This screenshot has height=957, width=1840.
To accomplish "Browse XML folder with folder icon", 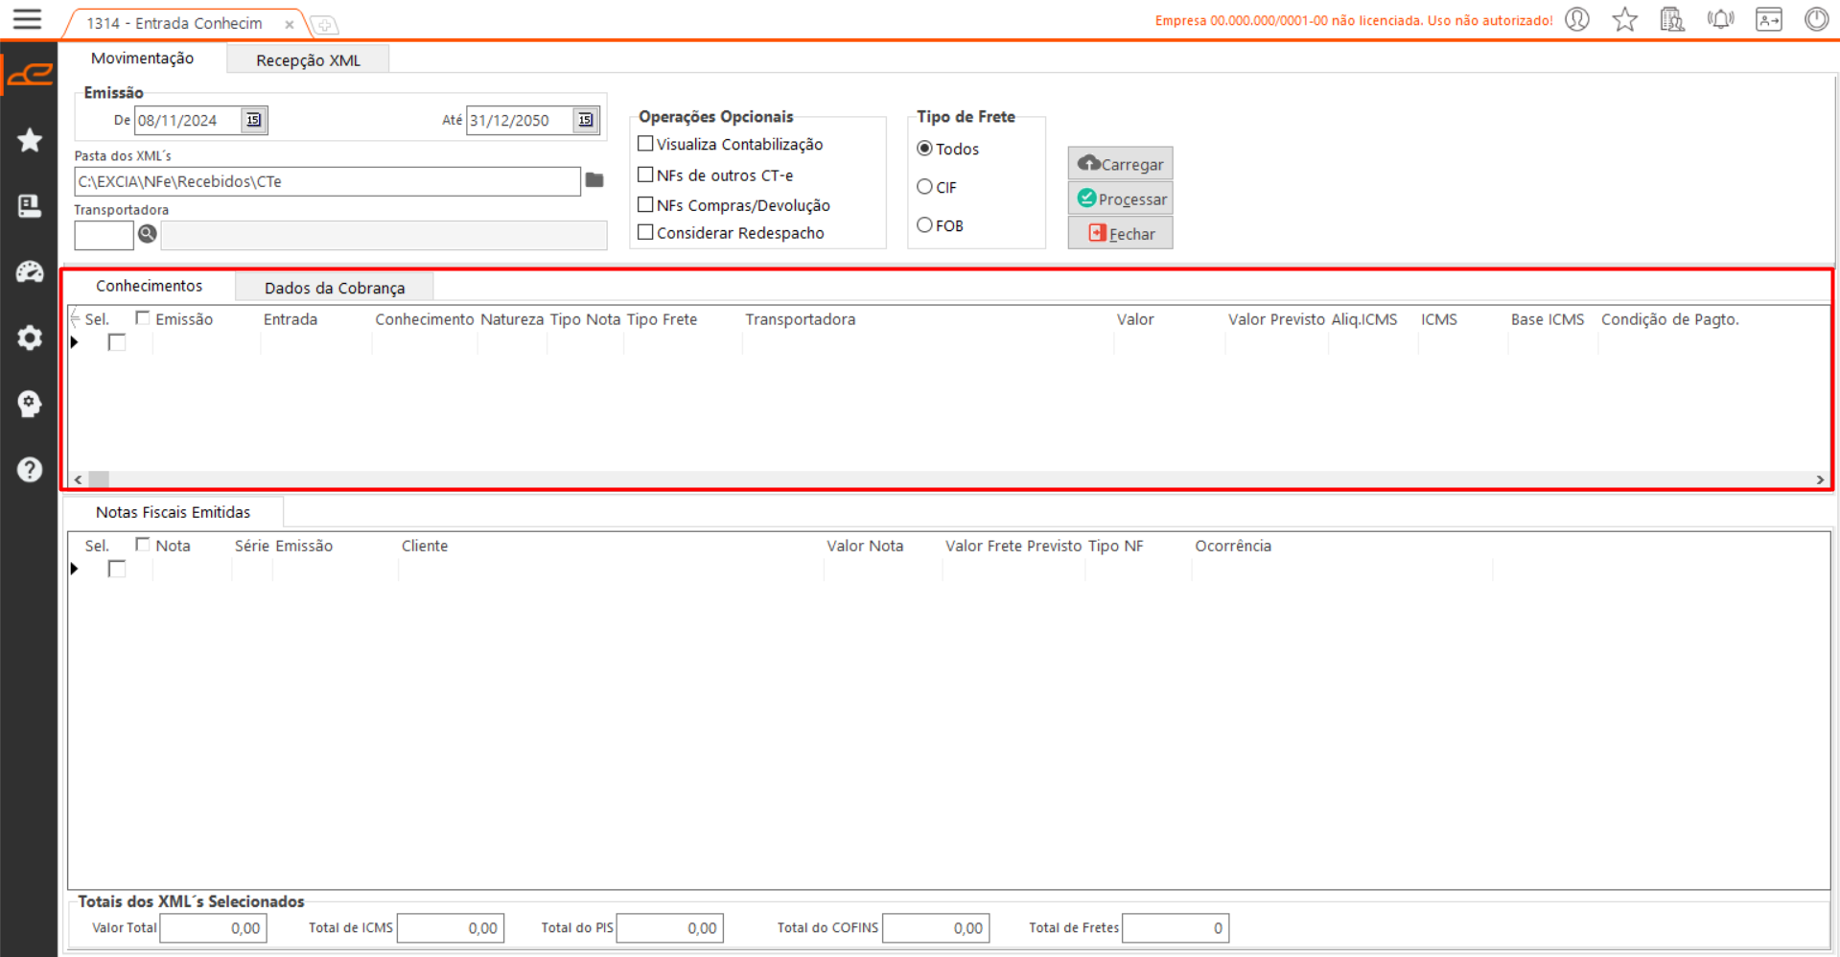I will [x=594, y=180].
